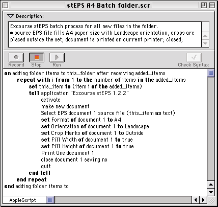Viewport: 218px width, 207px height.
Task: Click inside the Description text field
Action: click(105, 34)
